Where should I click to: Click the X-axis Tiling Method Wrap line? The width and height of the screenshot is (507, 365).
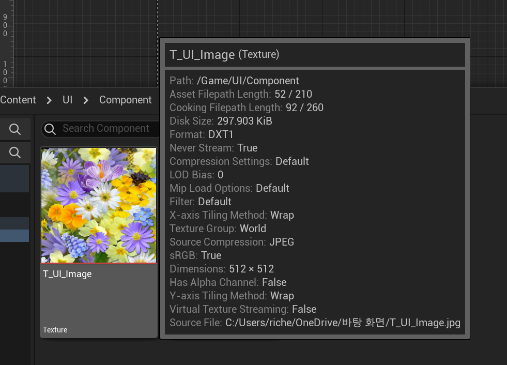232,215
